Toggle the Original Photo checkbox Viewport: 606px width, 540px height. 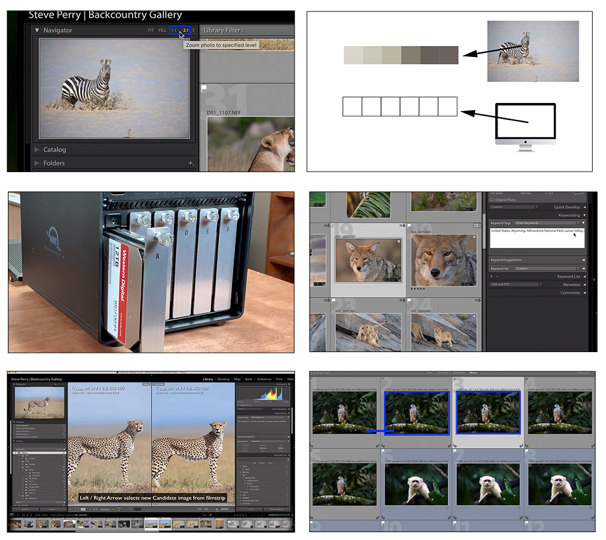492,200
